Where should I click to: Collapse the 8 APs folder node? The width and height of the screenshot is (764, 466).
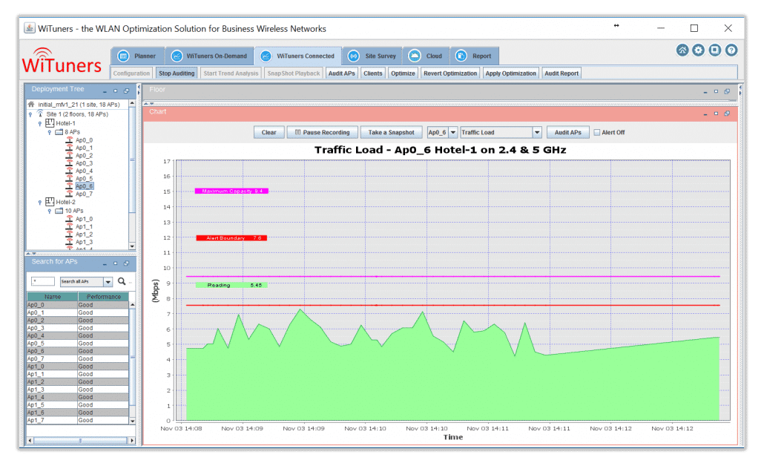(49, 132)
